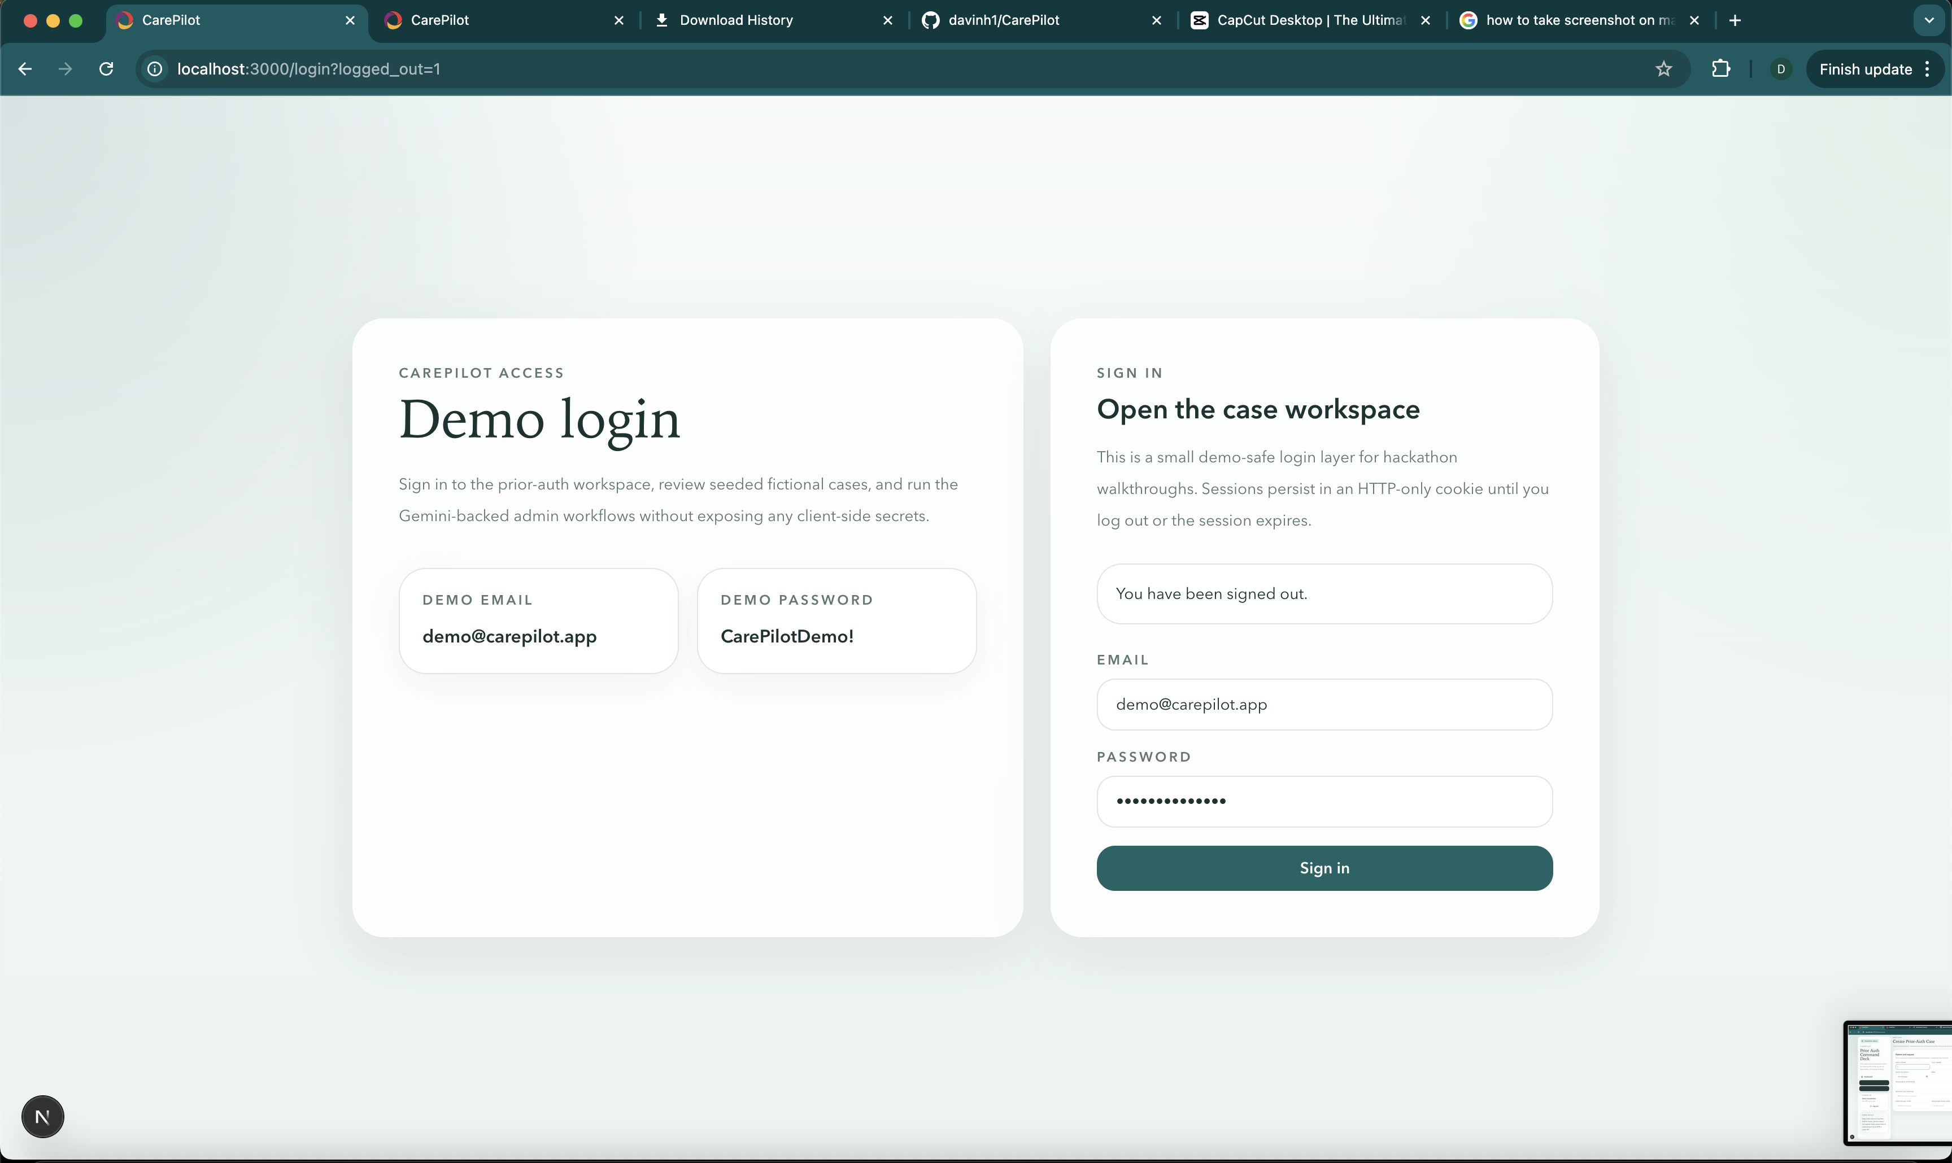Click the Finish update button

1865,69
